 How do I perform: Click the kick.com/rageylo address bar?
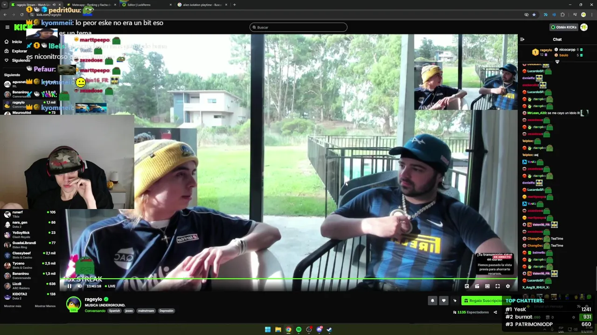pos(280,14)
